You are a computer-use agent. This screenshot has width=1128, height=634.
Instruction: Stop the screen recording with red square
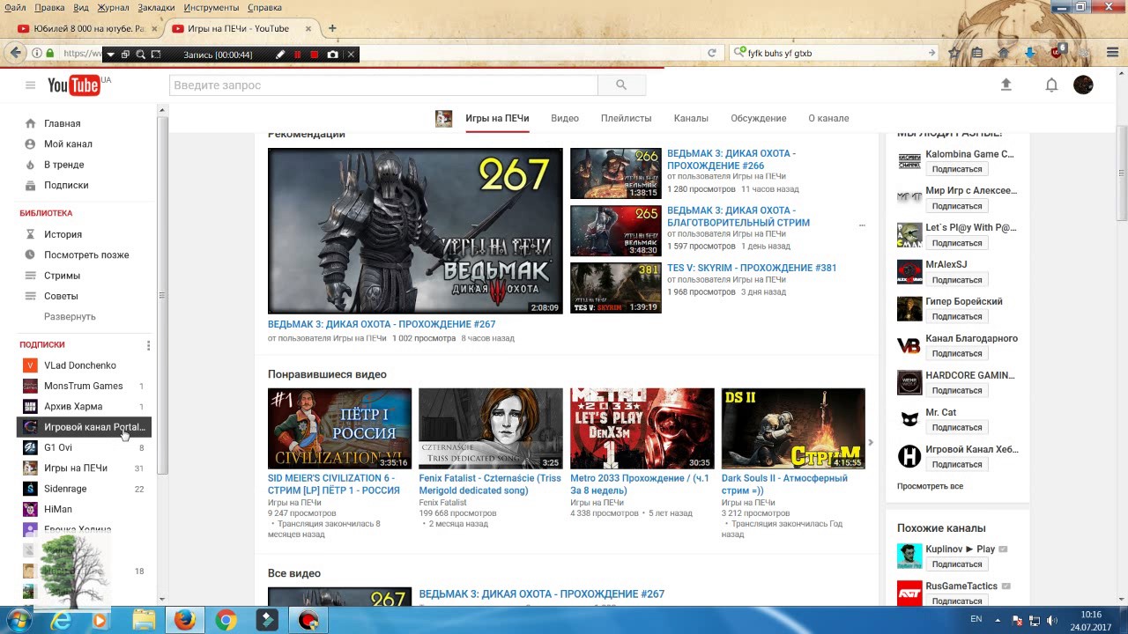tap(315, 55)
